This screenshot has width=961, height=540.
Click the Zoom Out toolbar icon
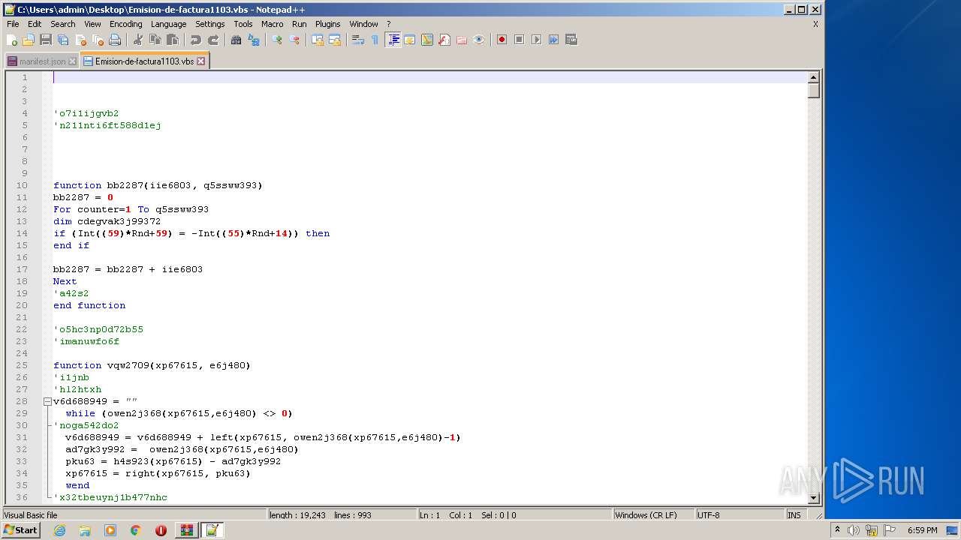point(294,40)
